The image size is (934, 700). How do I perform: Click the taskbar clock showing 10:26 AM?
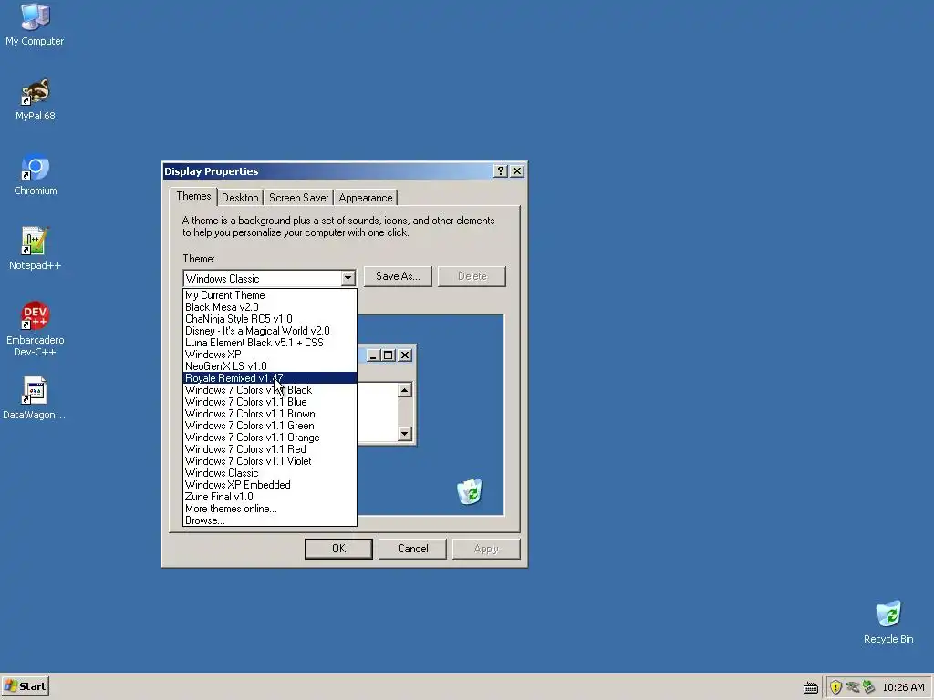903,687
